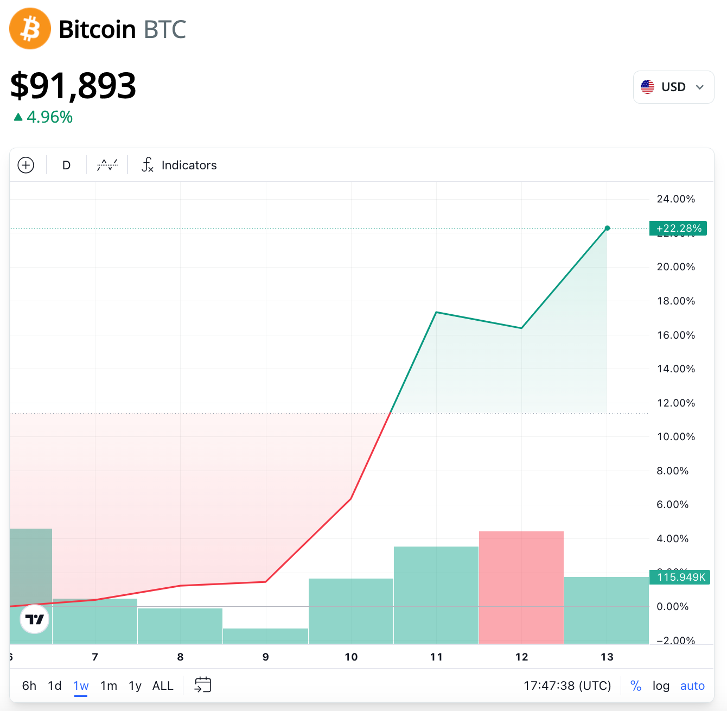Open compare or add symbol plus icon
The width and height of the screenshot is (727, 711).
pyautogui.click(x=26, y=165)
